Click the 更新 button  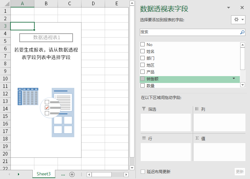(x=240, y=171)
